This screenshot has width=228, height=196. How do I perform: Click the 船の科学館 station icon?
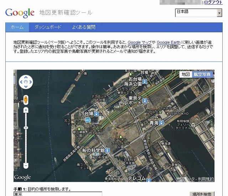click(107, 150)
